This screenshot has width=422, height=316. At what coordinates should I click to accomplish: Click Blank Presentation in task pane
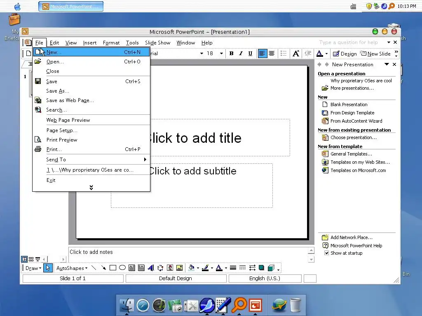pos(349,105)
